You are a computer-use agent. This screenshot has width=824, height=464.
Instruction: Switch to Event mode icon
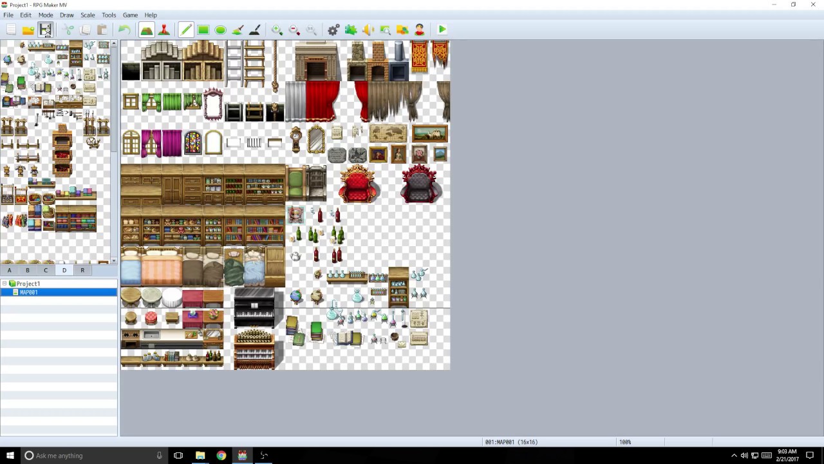coord(164,30)
